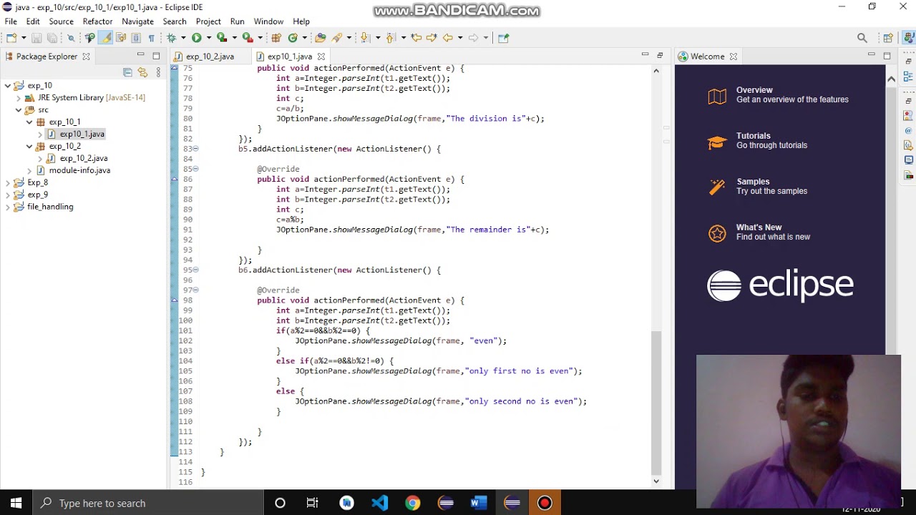This screenshot has width=916, height=515.
Task: Click the Open Type toolbar icon
Action: click(x=320, y=38)
